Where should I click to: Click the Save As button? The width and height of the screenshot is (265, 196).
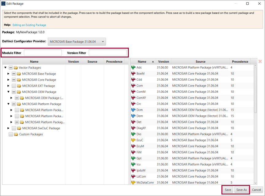point(241,190)
